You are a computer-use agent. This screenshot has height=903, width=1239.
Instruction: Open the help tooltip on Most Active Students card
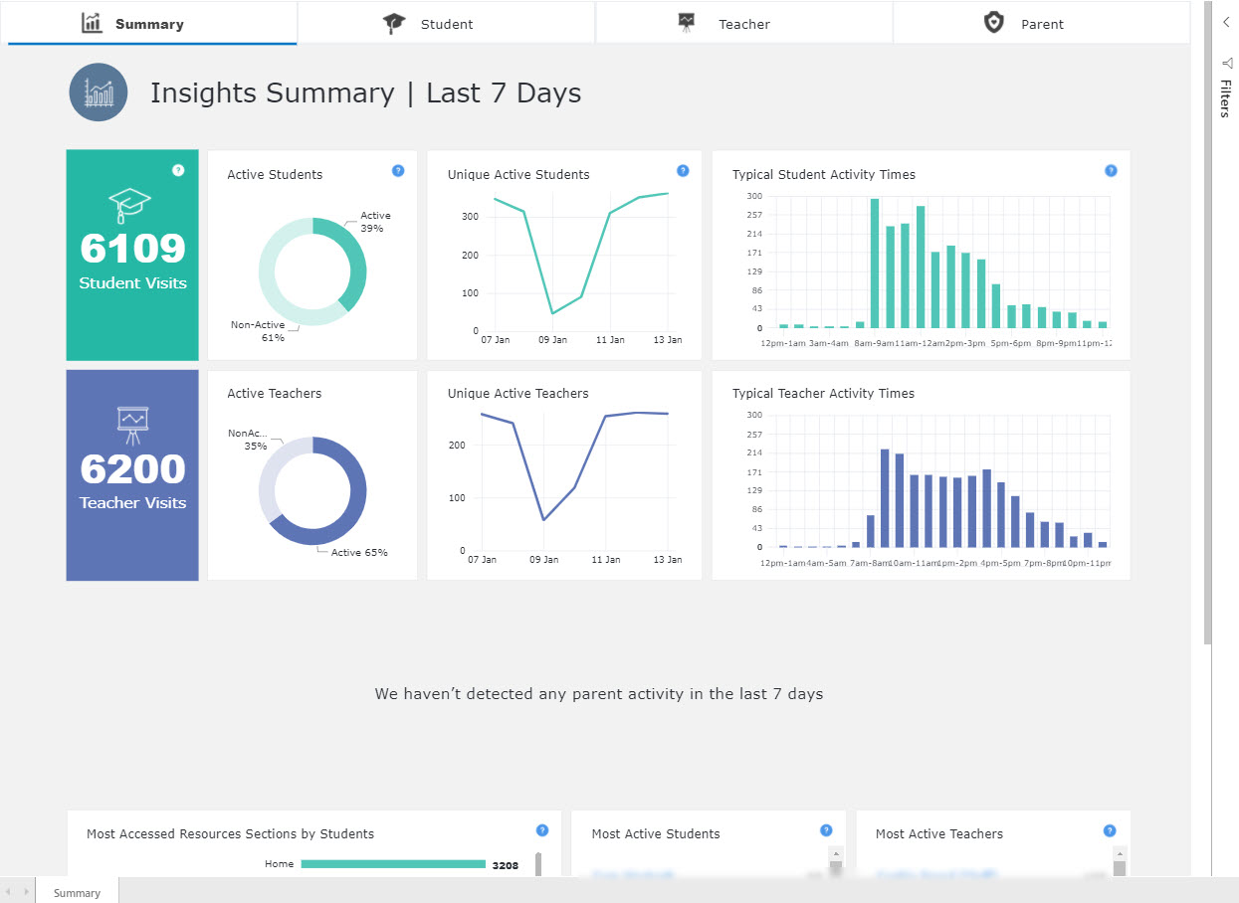click(825, 829)
